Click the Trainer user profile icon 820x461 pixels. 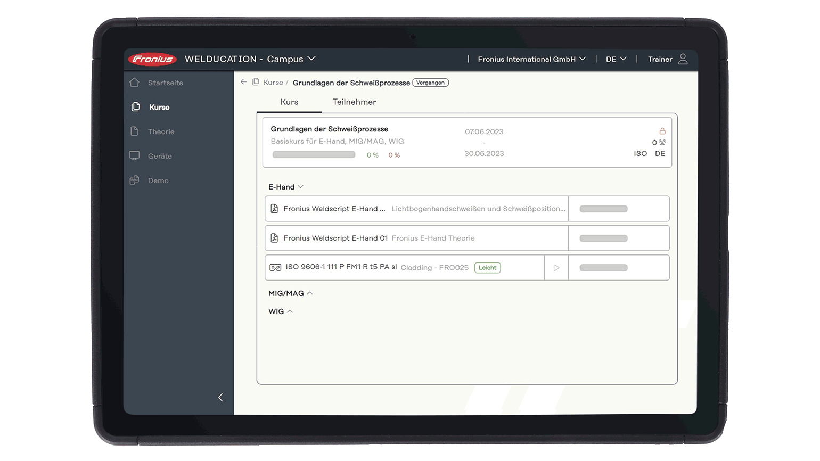coord(683,59)
